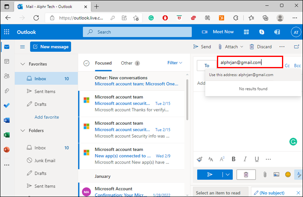Image resolution: width=303 pixels, height=197 pixels.
Task: Open send options dropdown next to blue send button
Action: point(227,175)
